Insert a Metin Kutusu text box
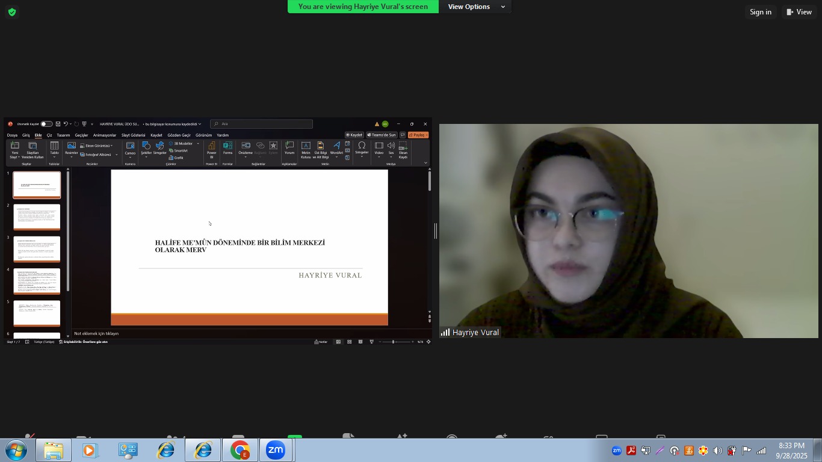Screen dimensions: 822x462 (x=306, y=149)
